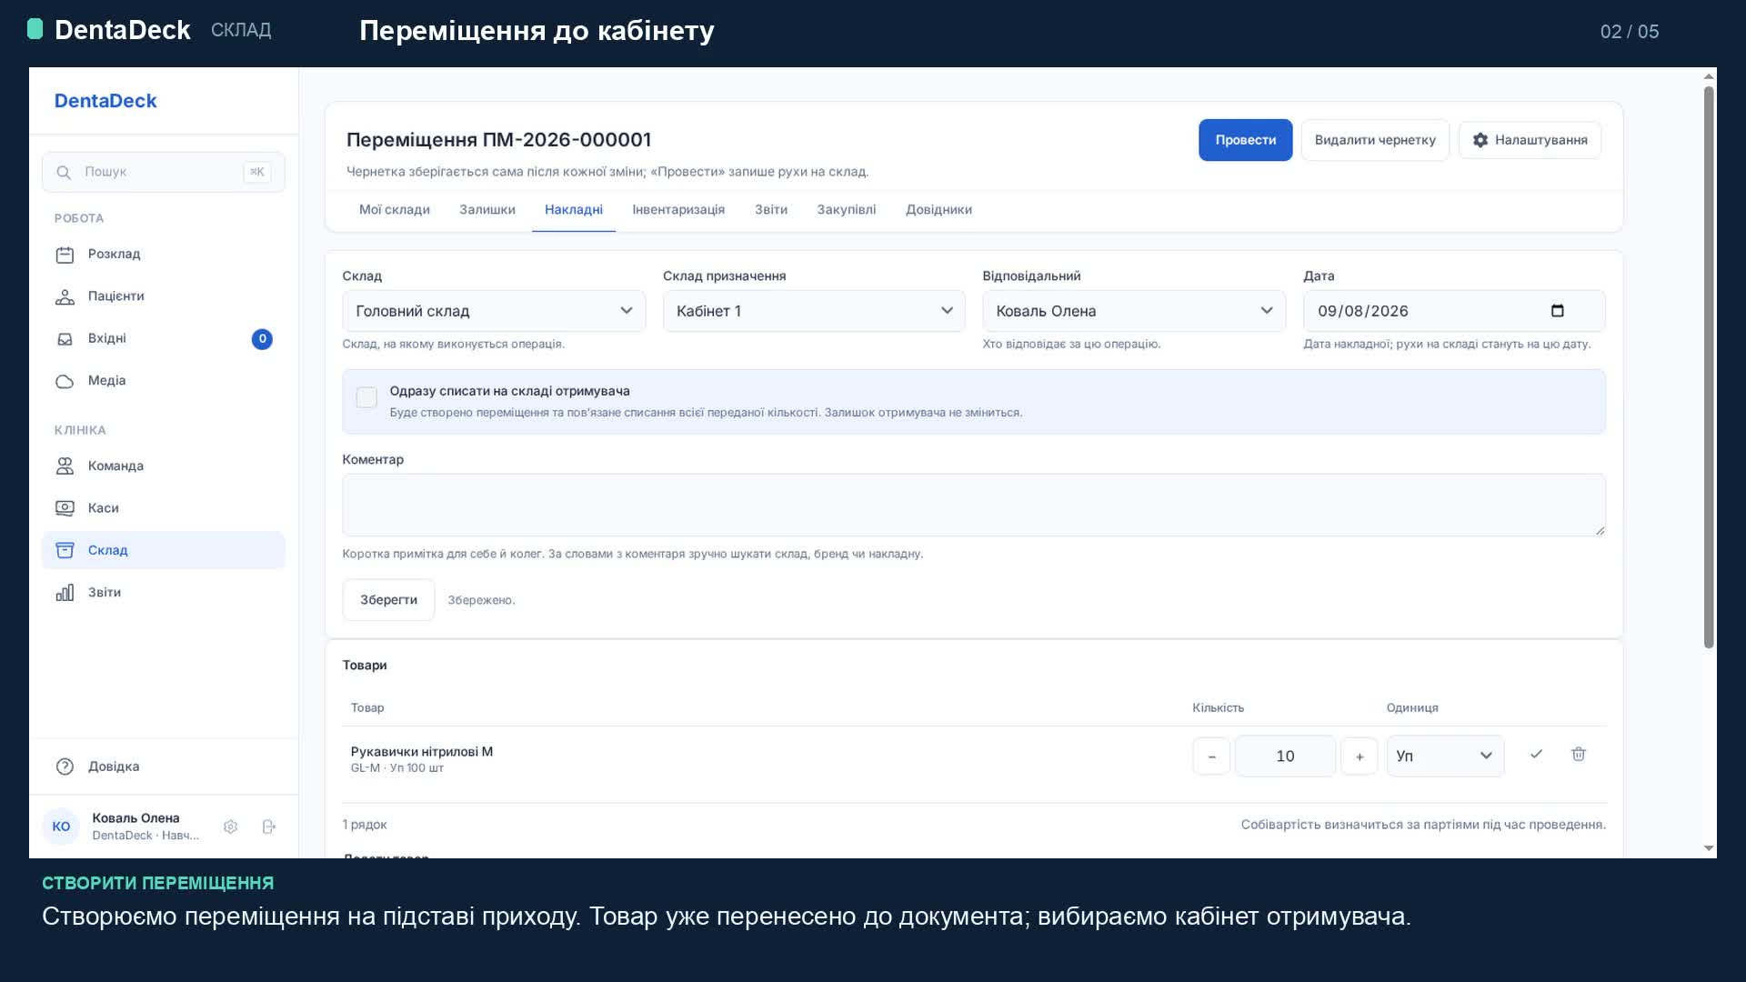Click into the Коментар text area
This screenshot has height=982, width=1746.
click(974, 505)
